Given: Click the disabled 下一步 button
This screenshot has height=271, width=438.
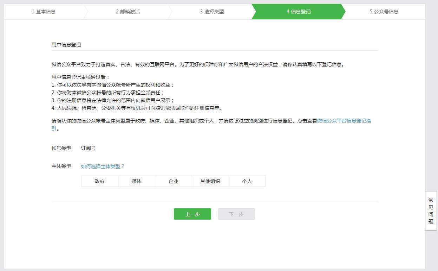Looking at the screenshot, I should [x=236, y=214].
